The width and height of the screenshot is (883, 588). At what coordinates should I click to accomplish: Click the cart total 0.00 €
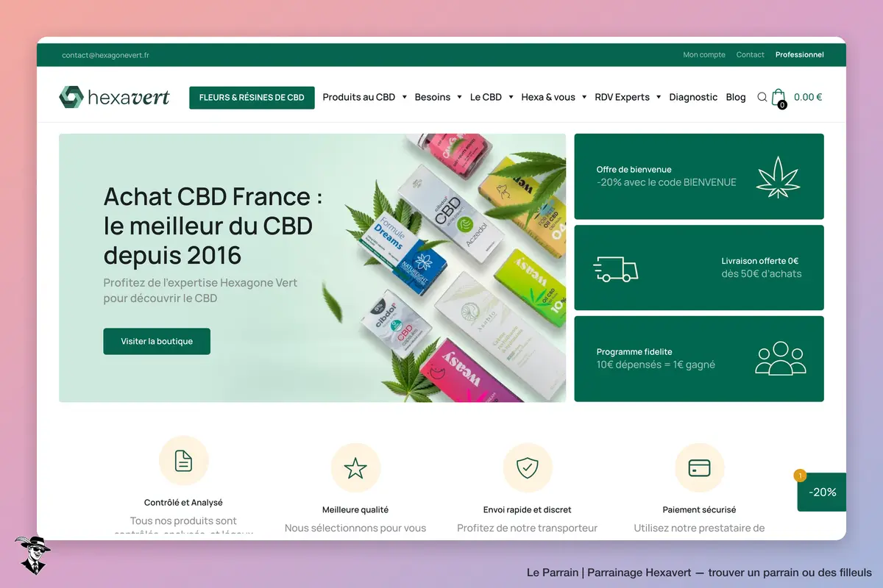[808, 97]
